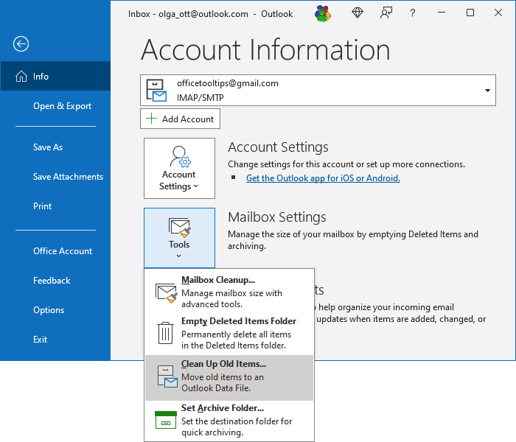Choose Save Attachments from the sidebar
Viewport: 516px width, 442px height.
click(68, 177)
